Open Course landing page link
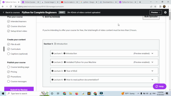This screenshot has width=171, height=96. tap(20, 67)
